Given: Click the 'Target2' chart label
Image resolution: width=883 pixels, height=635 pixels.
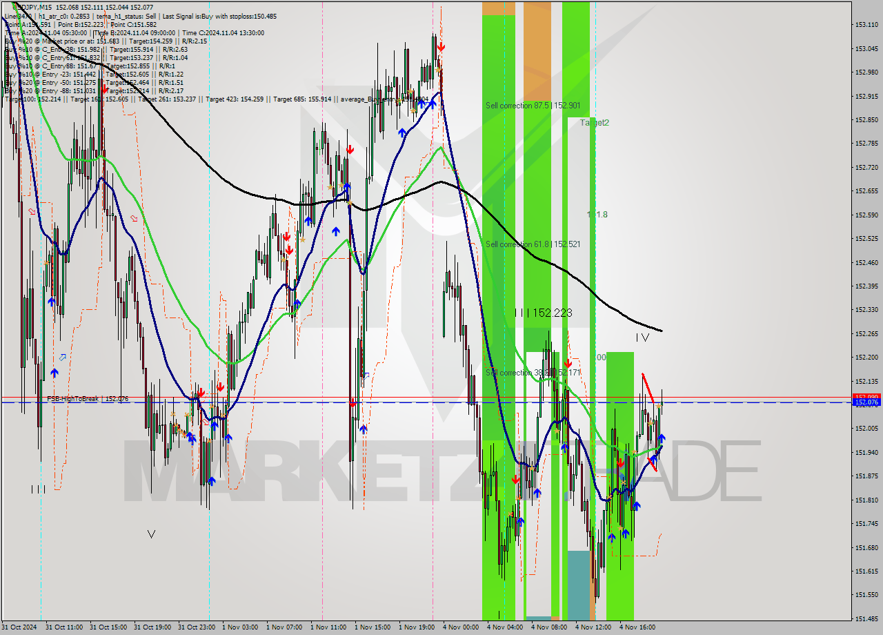Looking at the screenshot, I should click(x=594, y=123).
